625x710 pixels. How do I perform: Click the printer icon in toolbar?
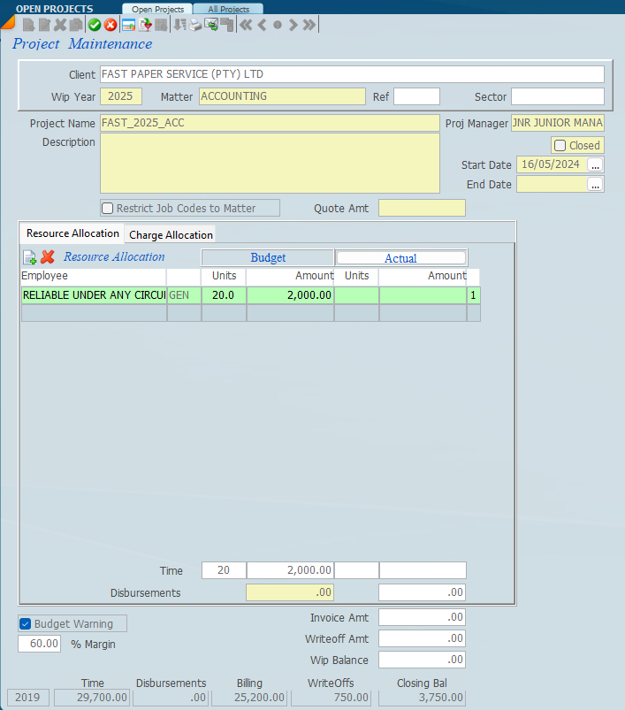tap(195, 25)
